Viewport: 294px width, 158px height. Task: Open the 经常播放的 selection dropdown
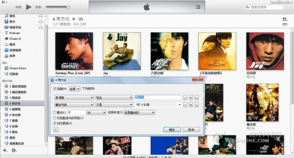click(x=139, y=112)
